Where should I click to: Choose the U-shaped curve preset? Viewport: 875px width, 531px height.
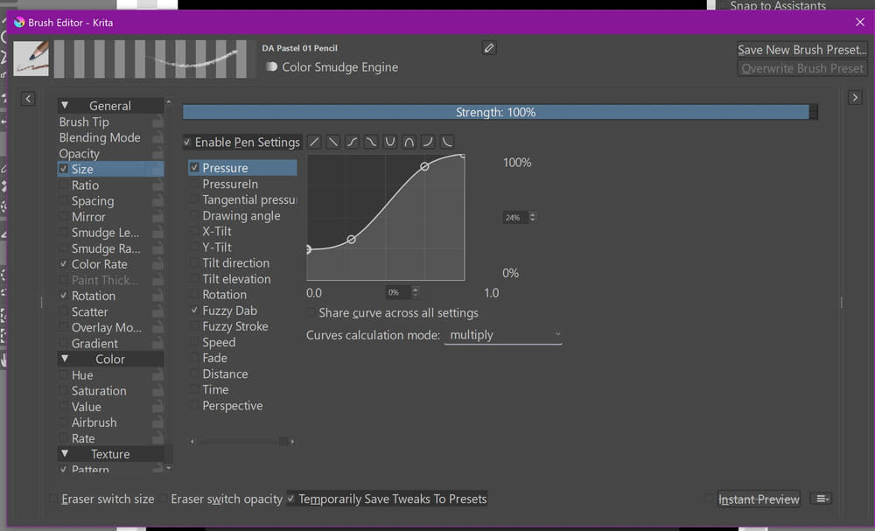pos(390,142)
